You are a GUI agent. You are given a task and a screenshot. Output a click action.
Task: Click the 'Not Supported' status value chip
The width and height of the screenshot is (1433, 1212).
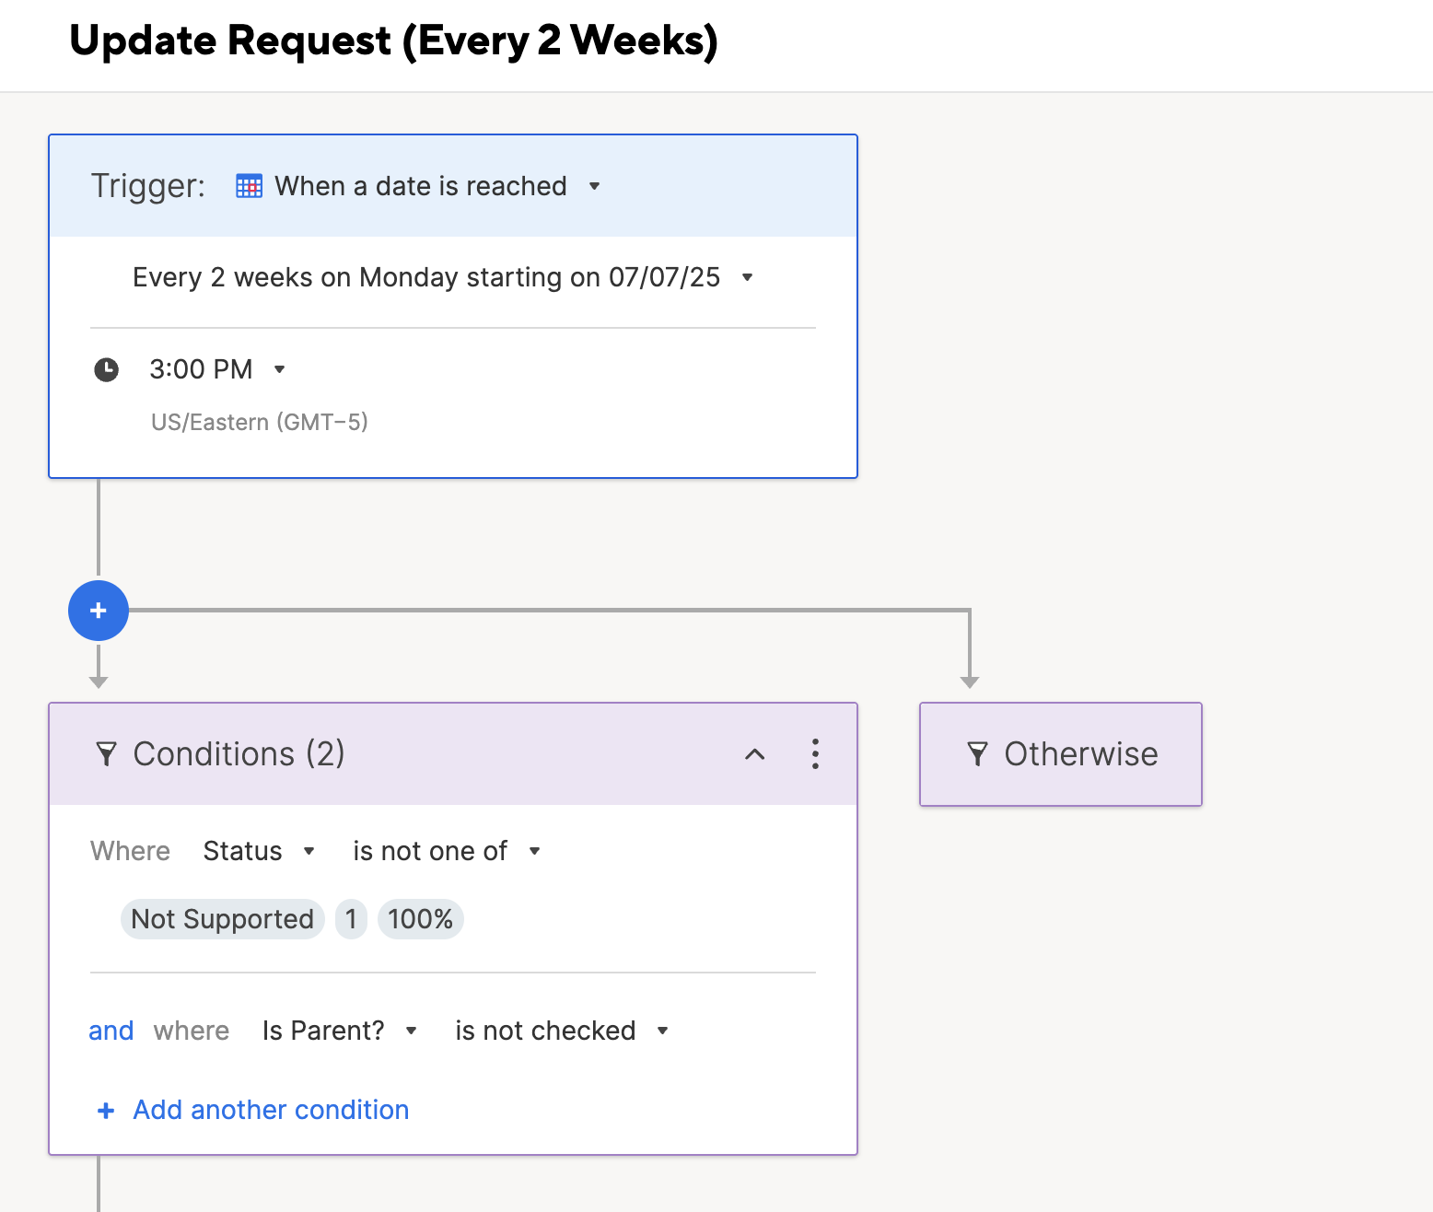coord(223,919)
